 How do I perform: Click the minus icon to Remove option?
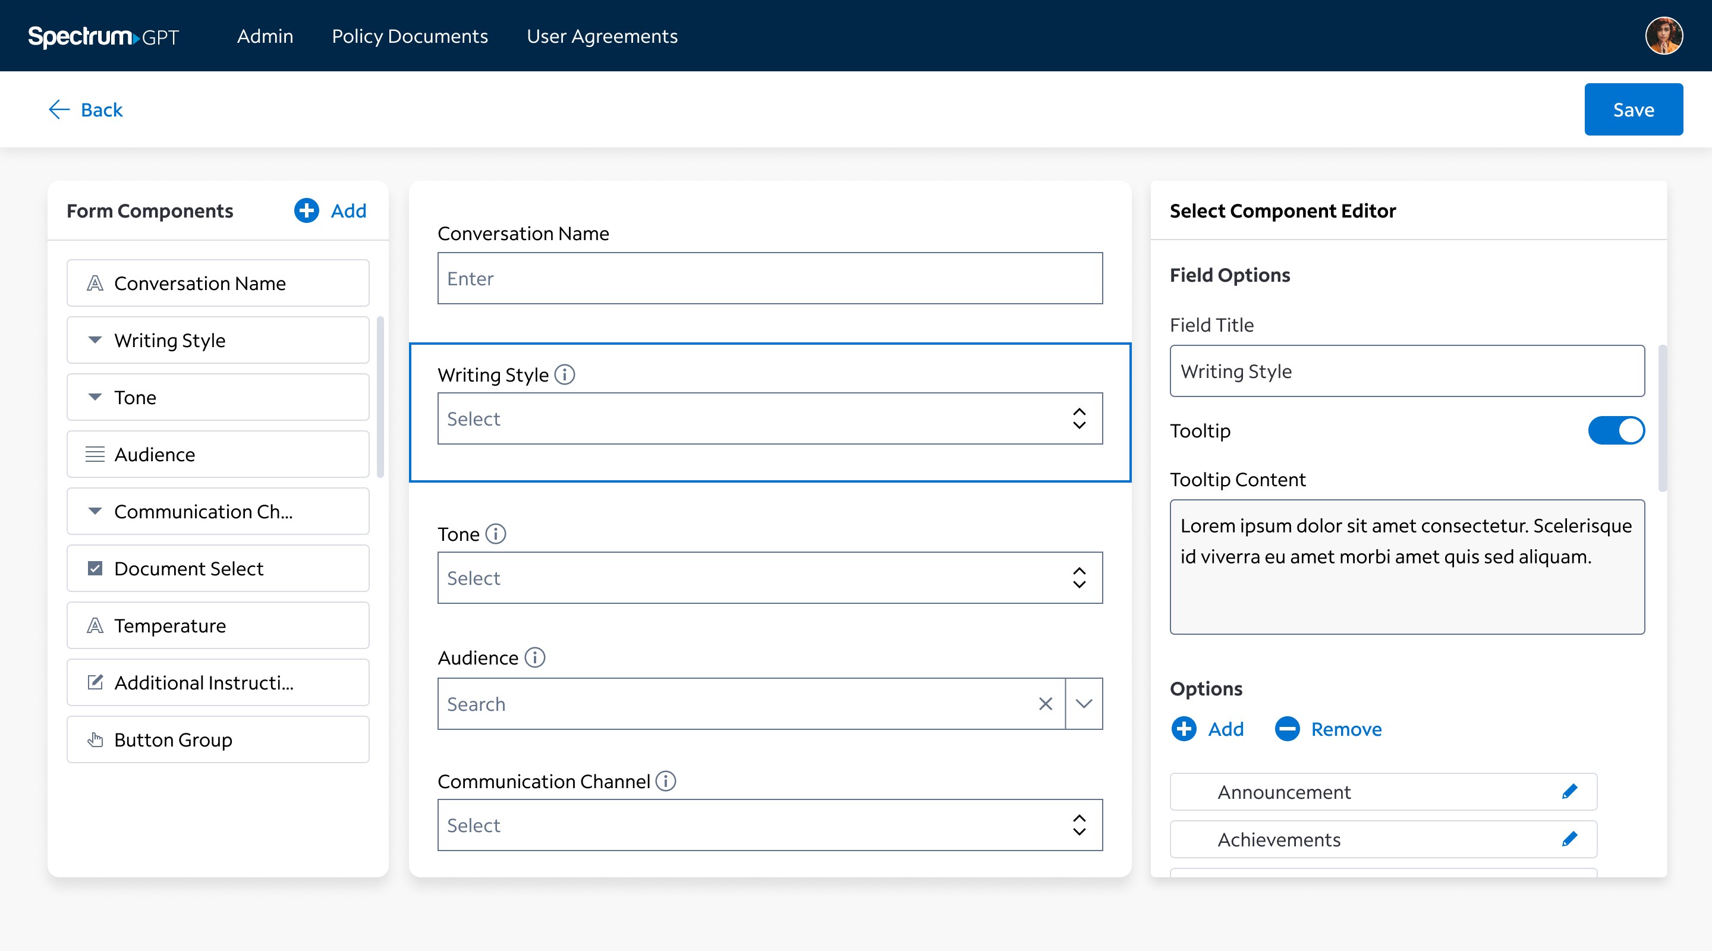[x=1286, y=729]
